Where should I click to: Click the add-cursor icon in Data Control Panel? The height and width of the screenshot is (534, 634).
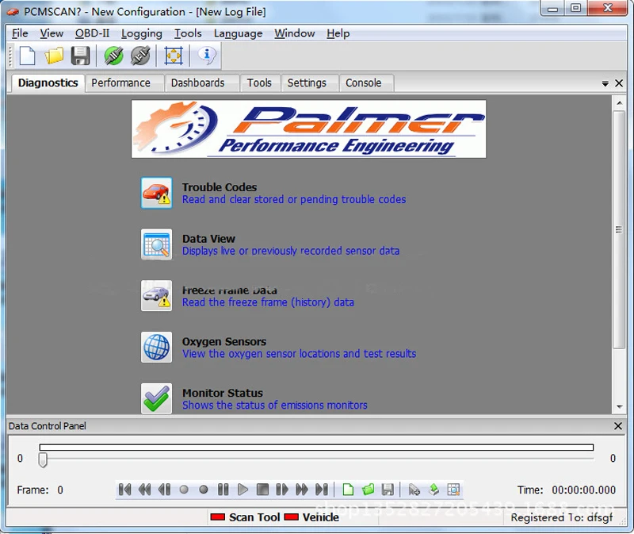414,490
